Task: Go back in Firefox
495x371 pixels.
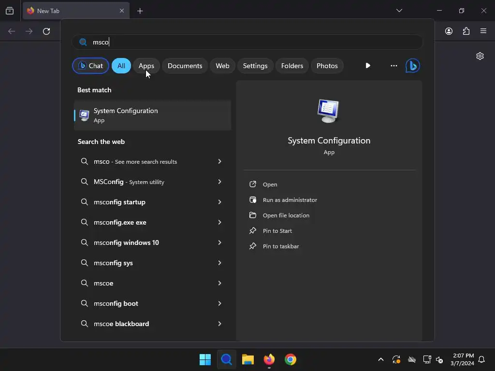Action: [12, 31]
